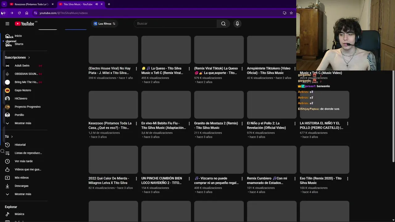This screenshot has width=395, height=222.
Task: Open the Kesezooo Pintamos Toda La Casa thumbnail
Action: [113, 105]
